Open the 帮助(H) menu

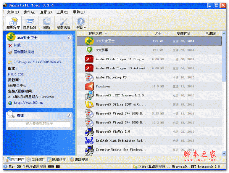[x=79, y=12]
